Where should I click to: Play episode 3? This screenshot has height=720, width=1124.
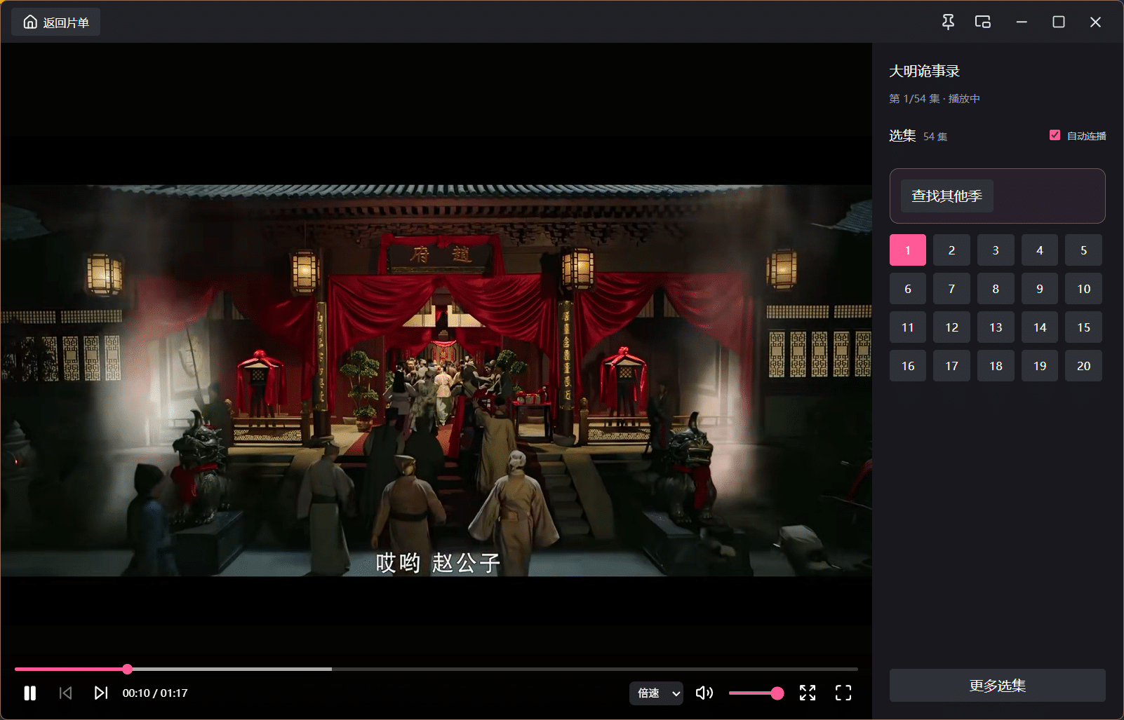[996, 250]
